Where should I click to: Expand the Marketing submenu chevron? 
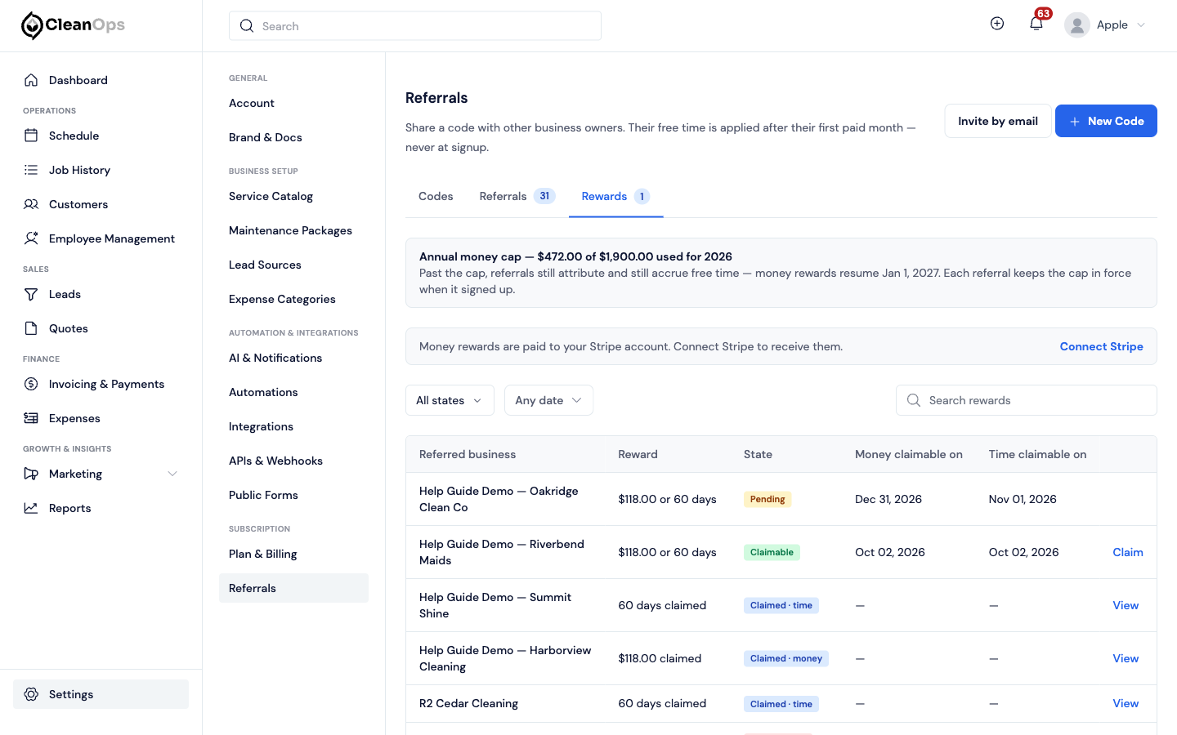pos(172,474)
